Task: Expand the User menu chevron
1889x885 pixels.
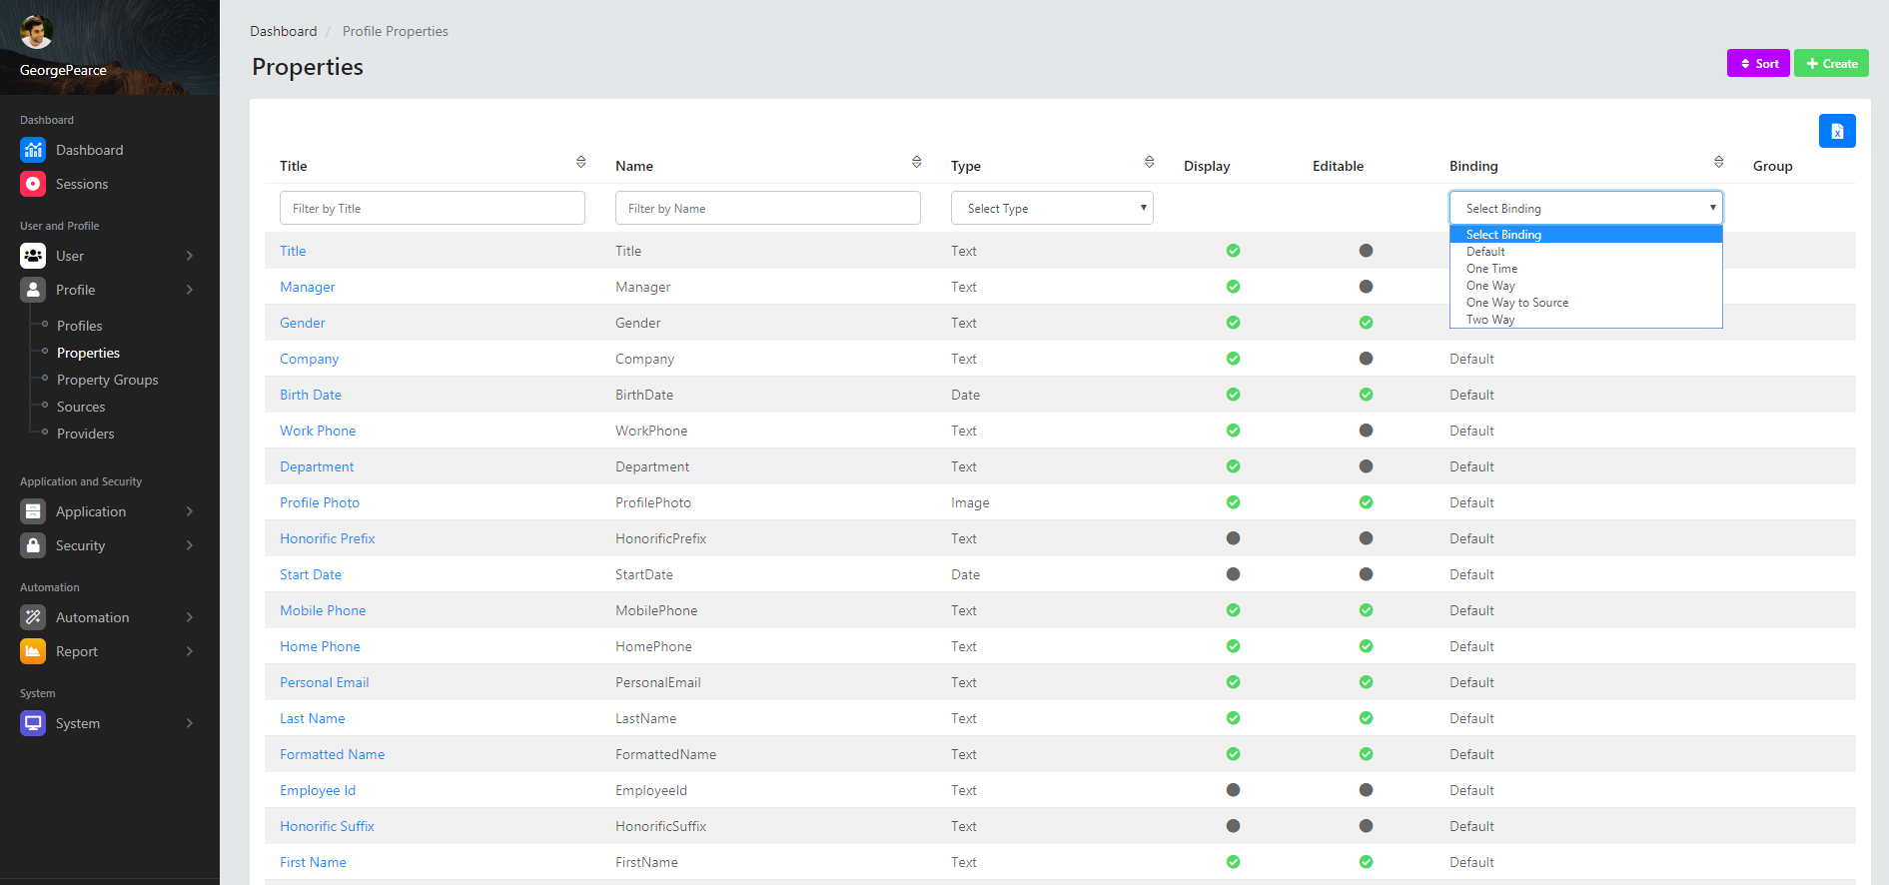Action: coord(190,256)
